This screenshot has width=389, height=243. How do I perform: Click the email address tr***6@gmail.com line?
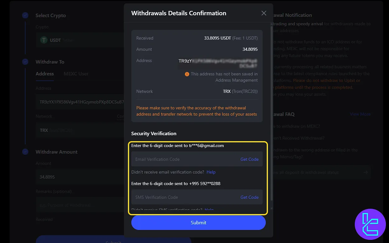(x=177, y=145)
